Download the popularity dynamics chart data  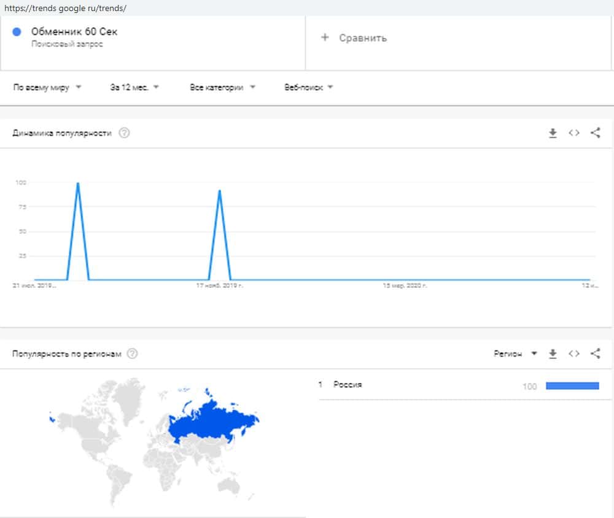point(553,133)
